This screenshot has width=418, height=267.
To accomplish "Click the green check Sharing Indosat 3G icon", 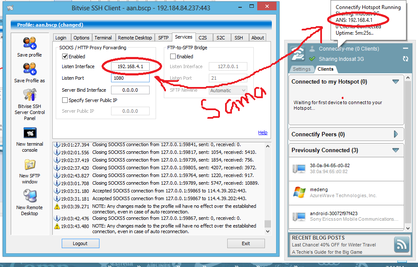I will [x=312, y=59].
